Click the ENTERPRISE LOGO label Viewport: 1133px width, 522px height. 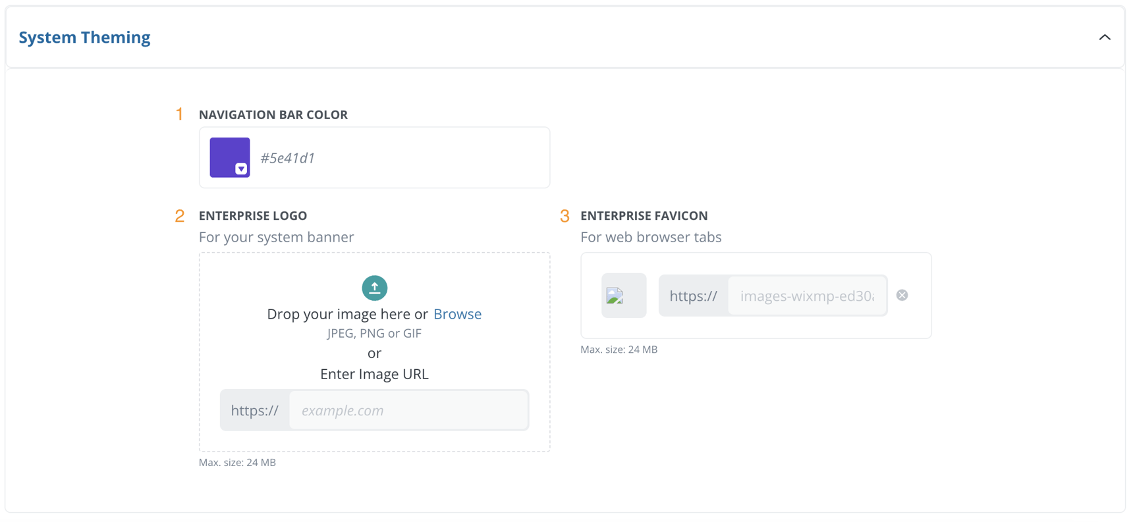click(253, 216)
